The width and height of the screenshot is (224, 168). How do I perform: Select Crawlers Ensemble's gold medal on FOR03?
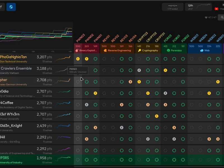click(x=165, y=70)
